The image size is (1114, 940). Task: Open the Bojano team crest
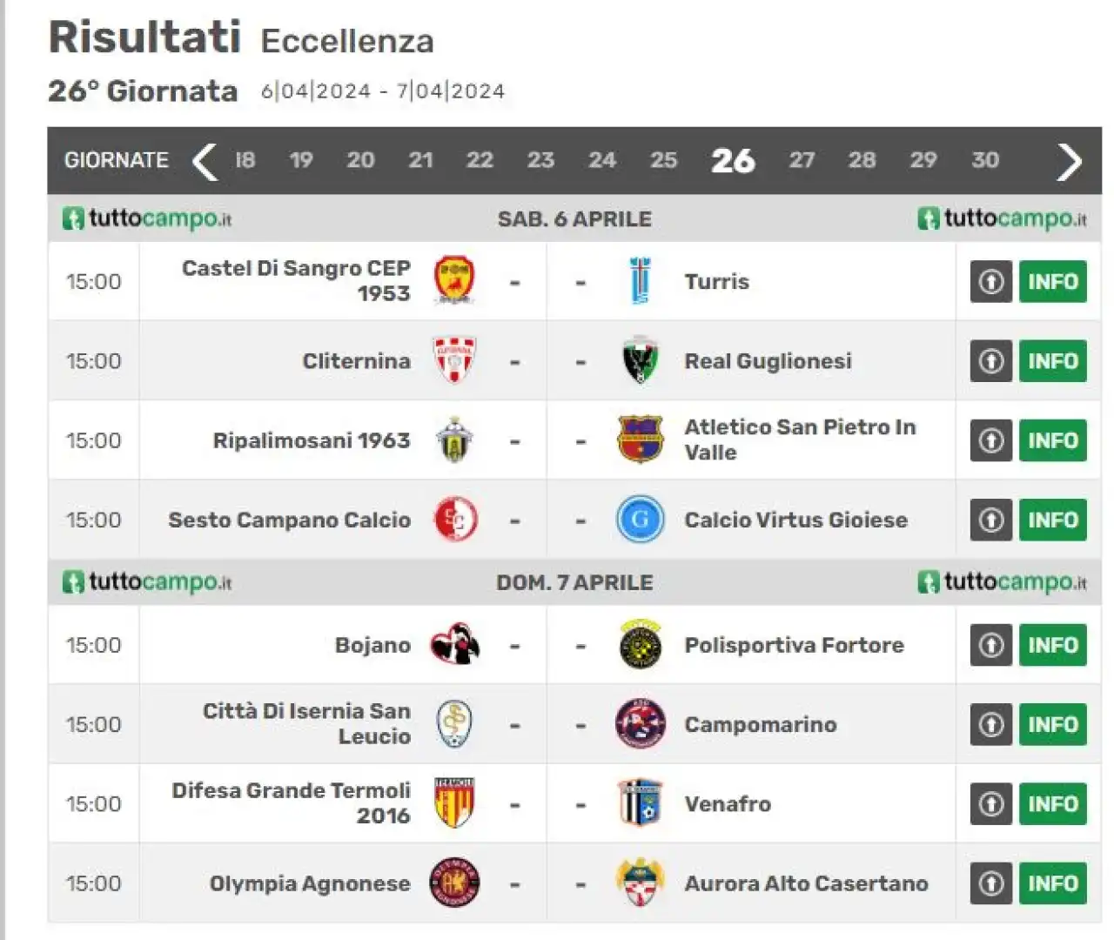(454, 645)
